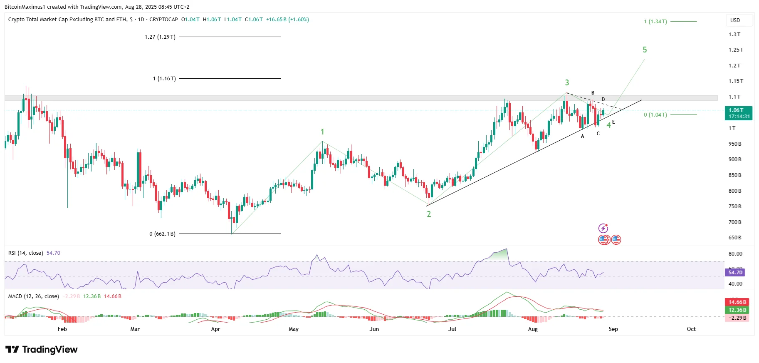
Task: Click the green Fib label 0 (1.04 T)
Action: click(655, 115)
